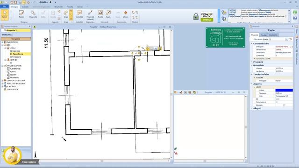Open the PROSPETTI tree item
The height and width of the screenshot is (168, 299).
tap(14, 77)
